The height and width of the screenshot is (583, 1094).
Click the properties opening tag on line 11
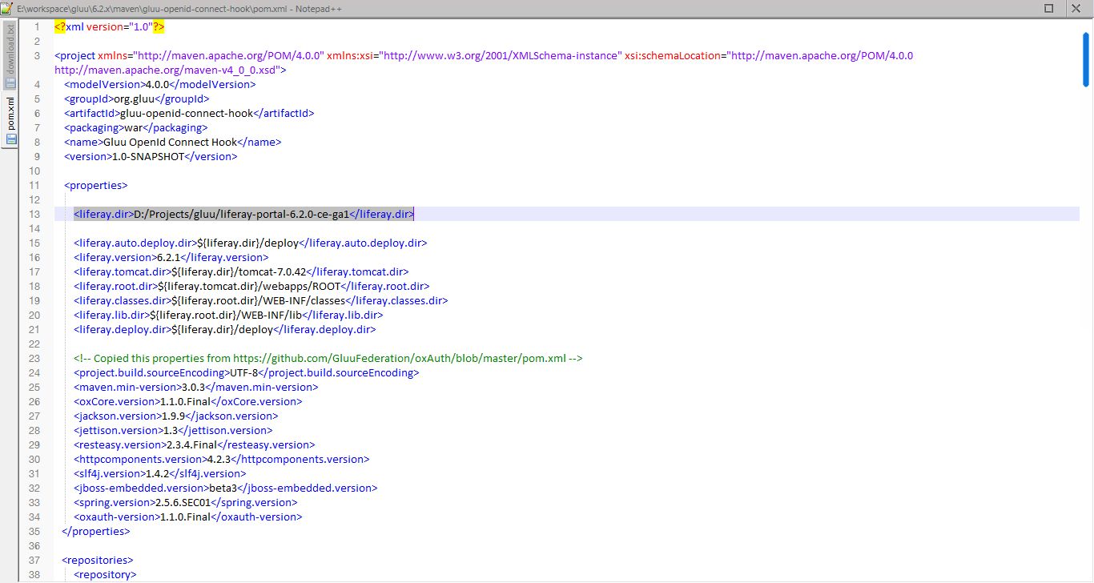pyautogui.click(x=95, y=185)
